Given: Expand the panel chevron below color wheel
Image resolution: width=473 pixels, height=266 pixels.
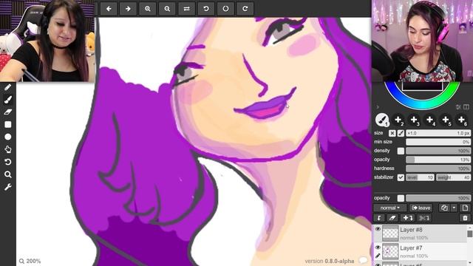Looking at the screenshot, I should coord(378,107).
